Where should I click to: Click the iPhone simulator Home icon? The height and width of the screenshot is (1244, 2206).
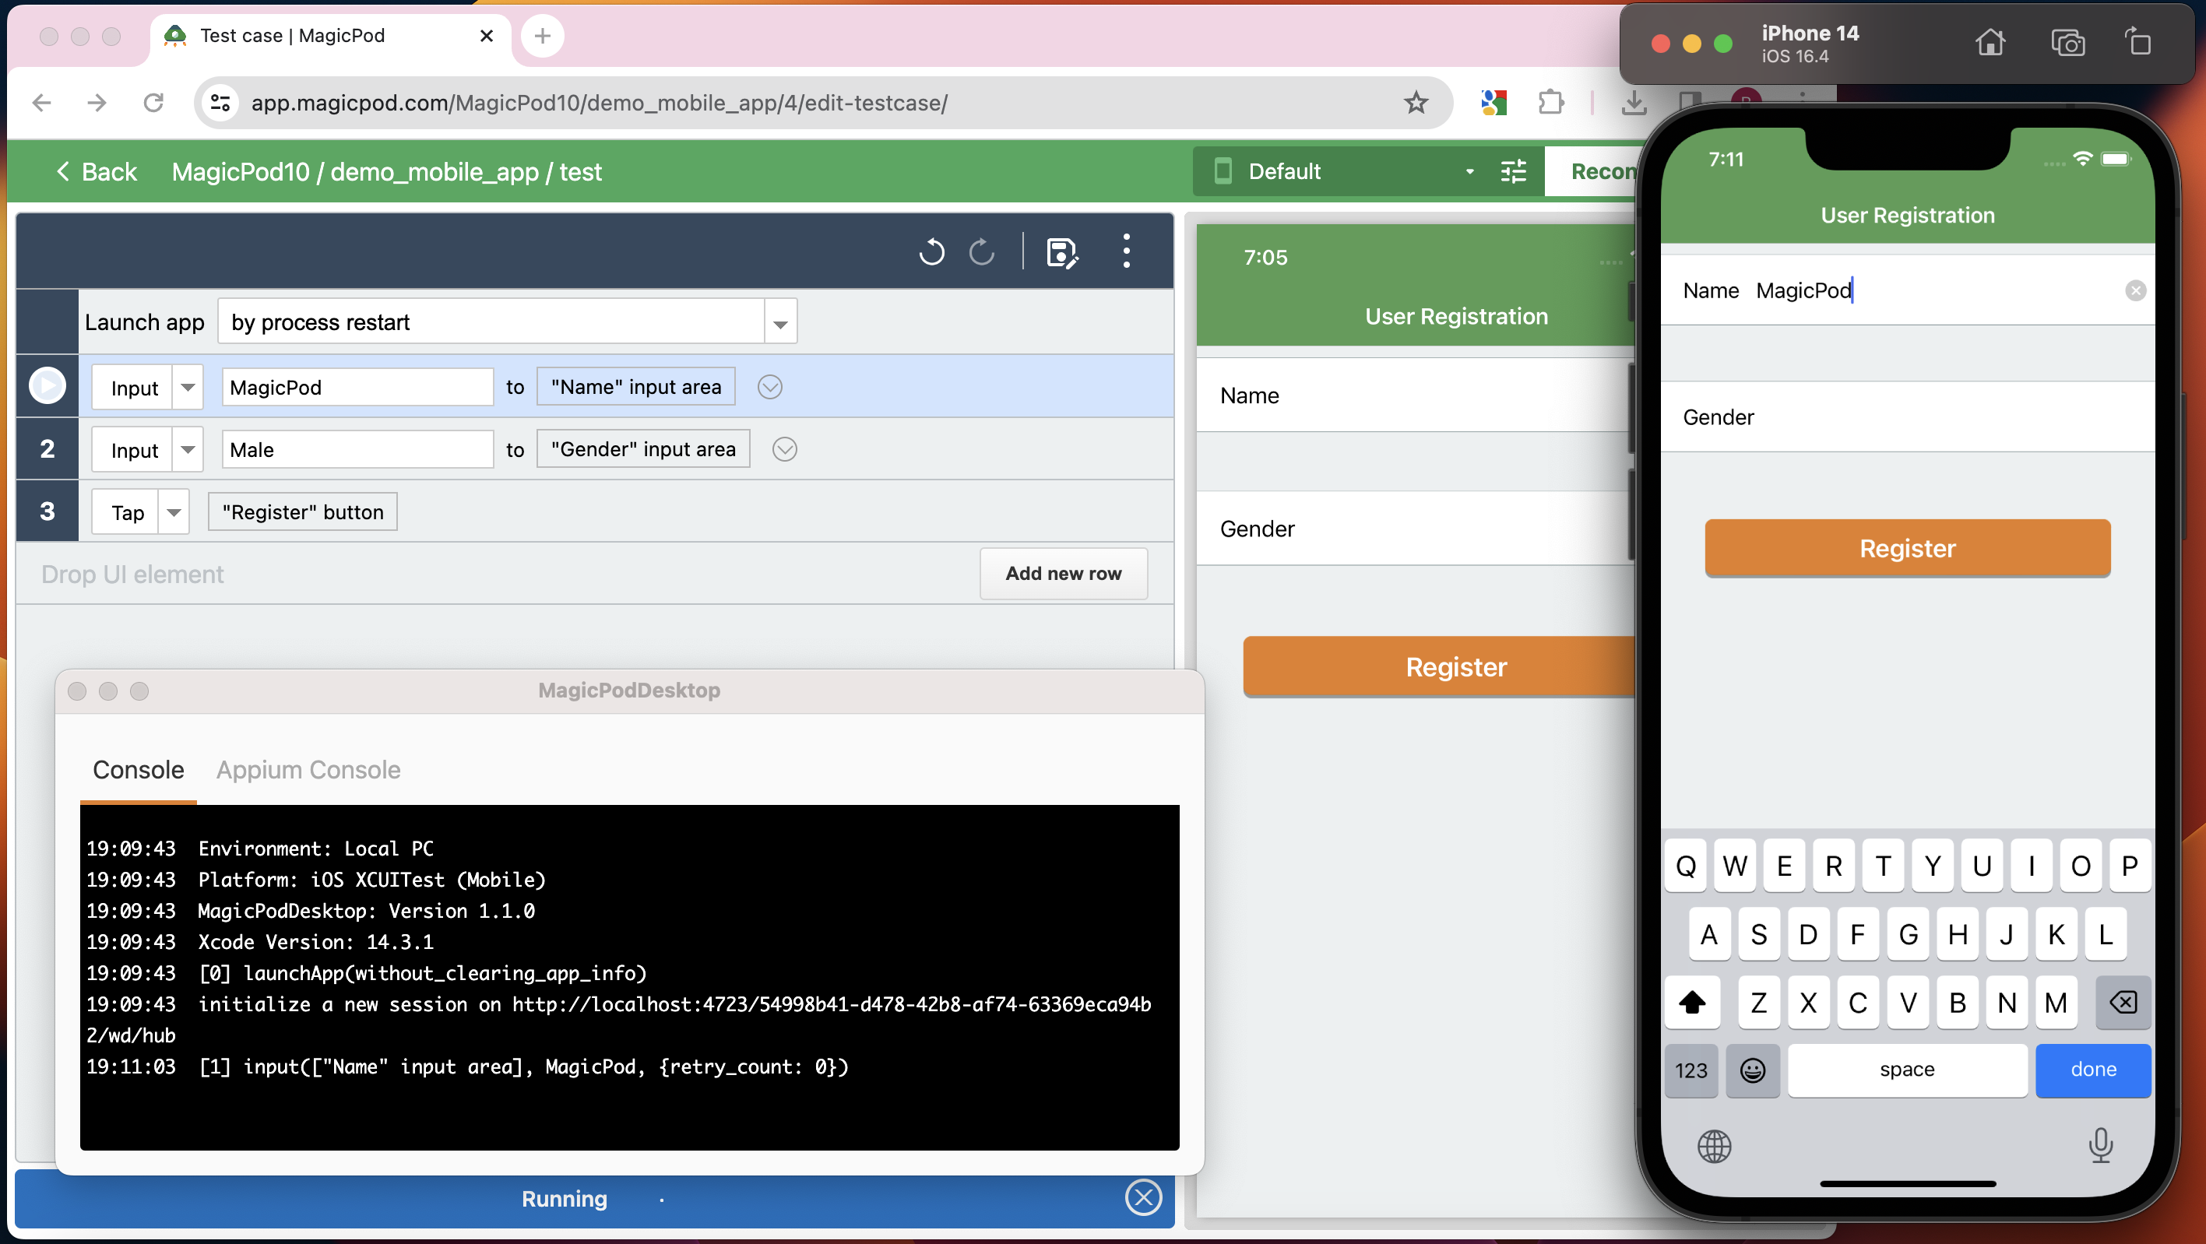coord(1990,42)
